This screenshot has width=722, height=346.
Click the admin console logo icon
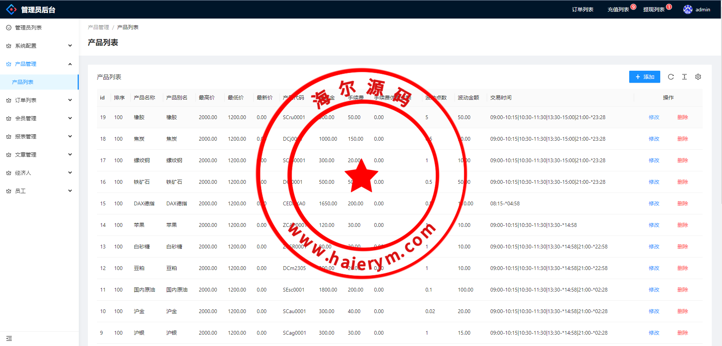coord(11,9)
